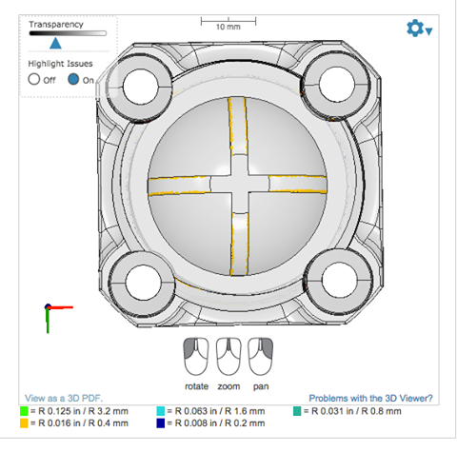
Task: Click the 'rotate' caption text
Action: click(196, 386)
